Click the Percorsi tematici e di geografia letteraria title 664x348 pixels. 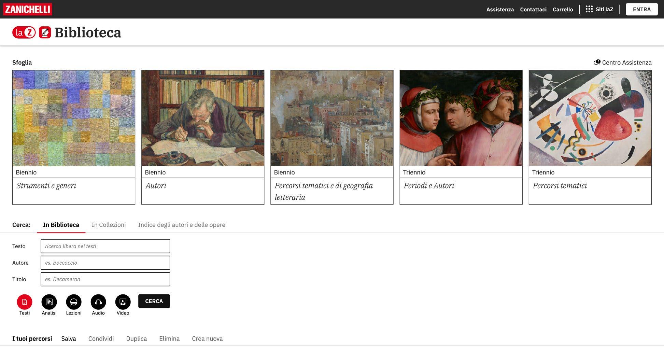[324, 191]
